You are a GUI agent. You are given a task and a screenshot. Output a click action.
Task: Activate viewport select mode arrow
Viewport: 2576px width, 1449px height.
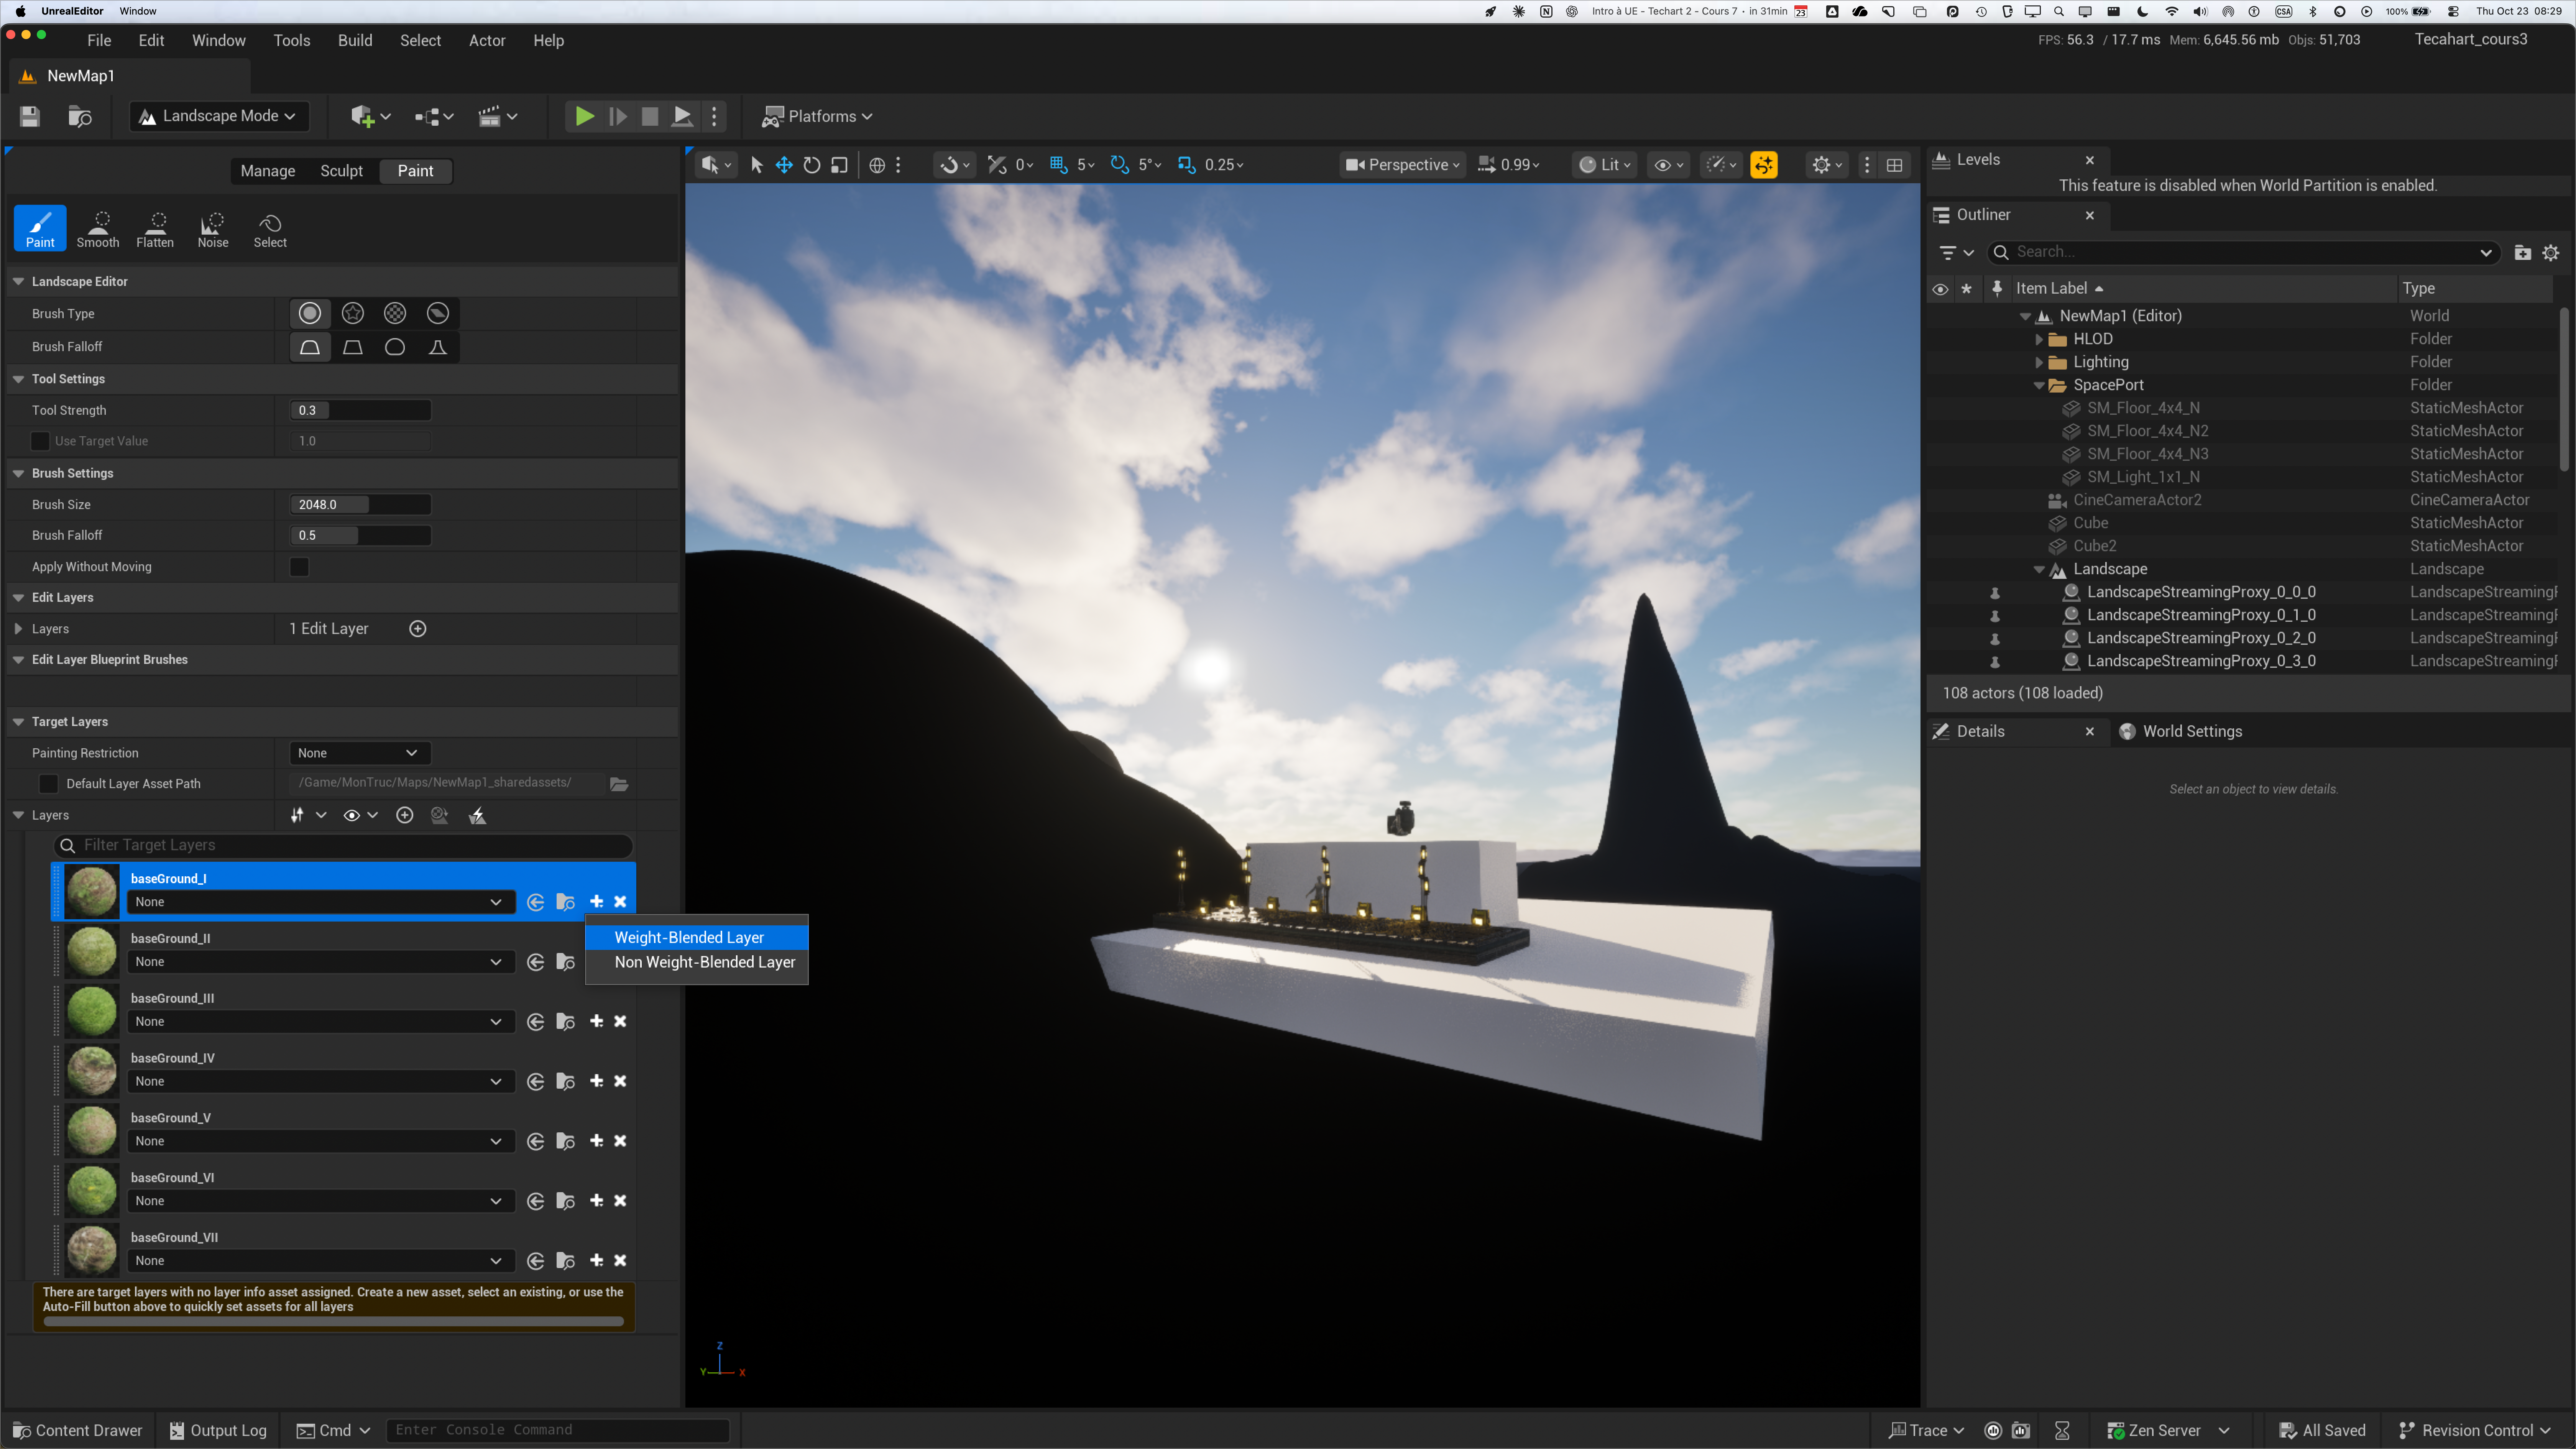coord(757,165)
